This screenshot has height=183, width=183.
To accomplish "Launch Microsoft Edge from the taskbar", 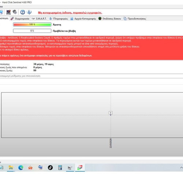I will (21, 168).
